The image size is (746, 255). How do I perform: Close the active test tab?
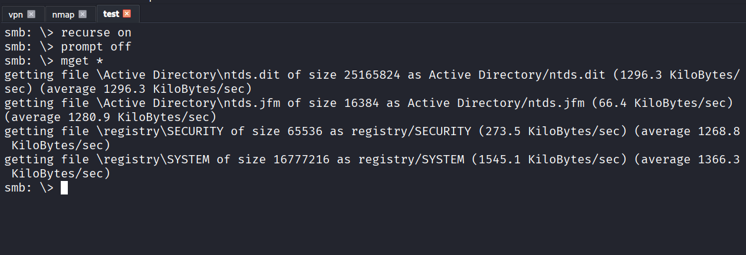click(127, 14)
